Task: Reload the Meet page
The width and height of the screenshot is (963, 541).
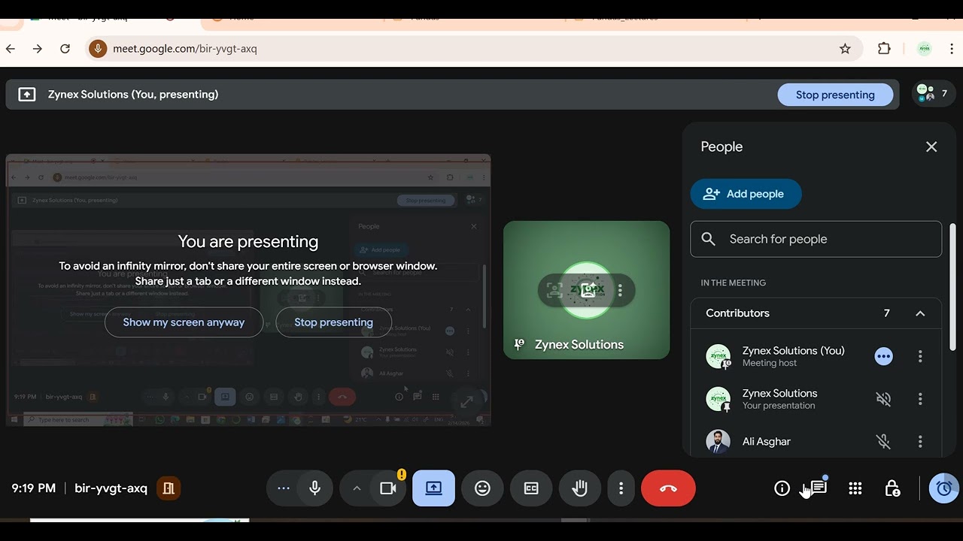Action: [x=65, y=49]
